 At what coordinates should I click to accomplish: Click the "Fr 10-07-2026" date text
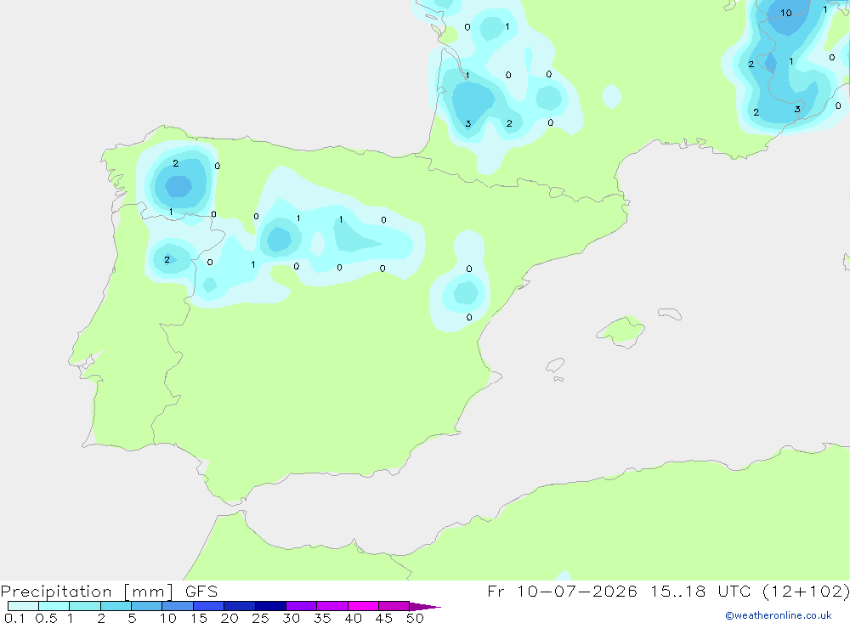(562, 591)
